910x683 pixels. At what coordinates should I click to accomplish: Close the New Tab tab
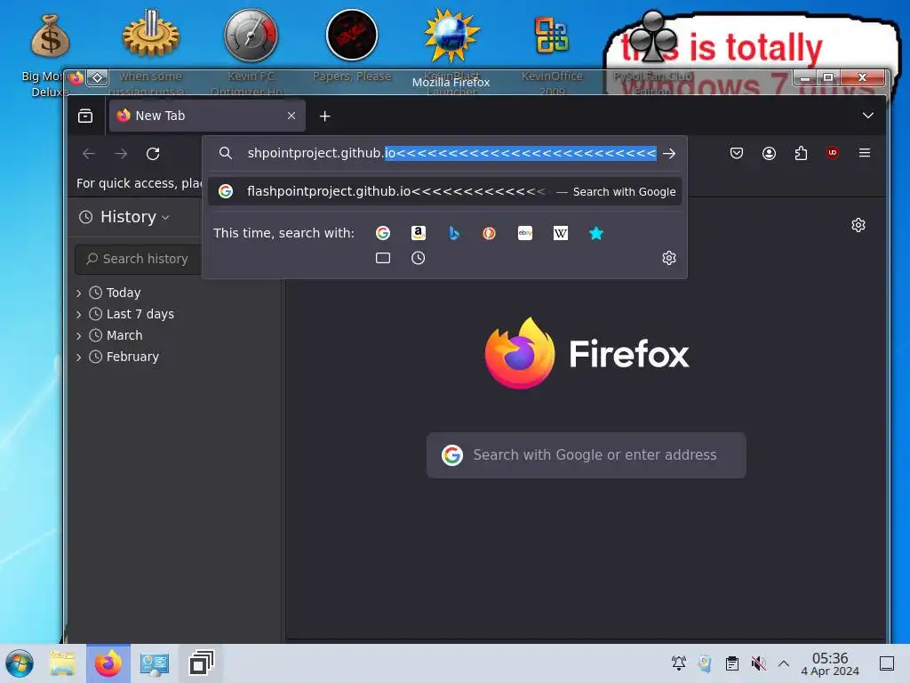[291, 116]
